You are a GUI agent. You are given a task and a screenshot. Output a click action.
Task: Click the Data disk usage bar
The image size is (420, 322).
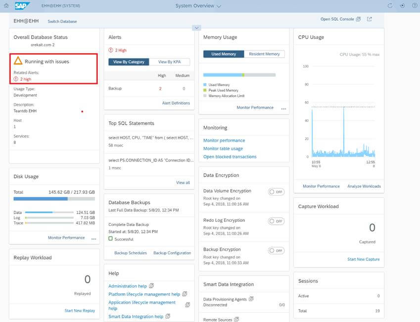click(49, 212)
